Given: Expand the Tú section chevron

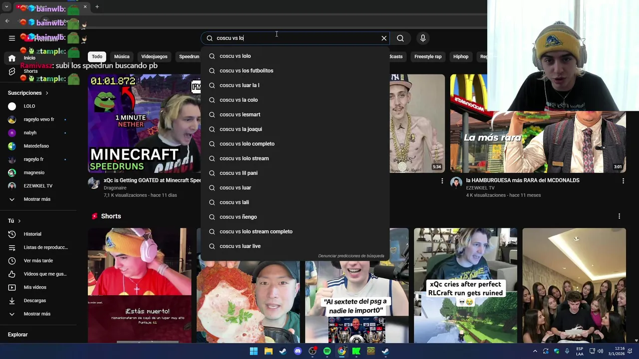Looking at the screenshot, I should [x=19, y=221].
